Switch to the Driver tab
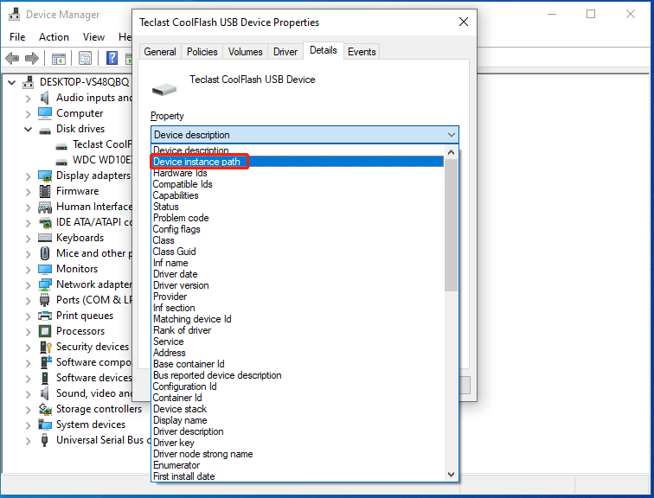 (285, 52)
